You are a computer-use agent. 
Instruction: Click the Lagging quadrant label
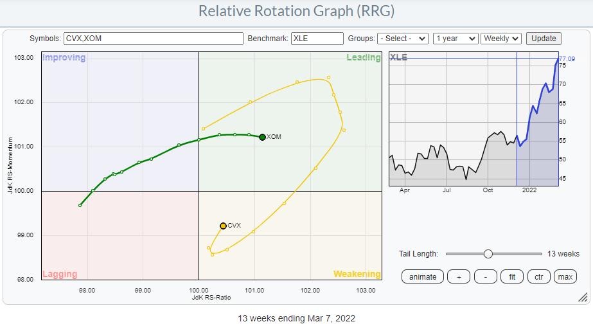pos(60,274)
